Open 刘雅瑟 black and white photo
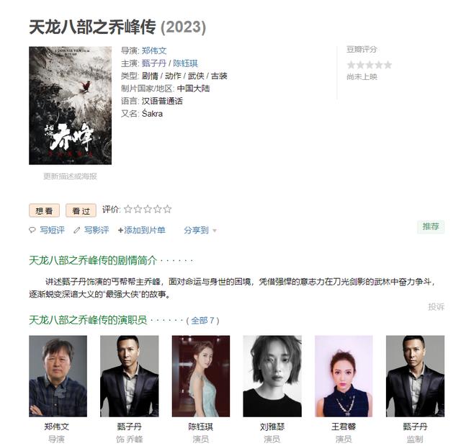This screenshot has height=446, width=461. 272,376
